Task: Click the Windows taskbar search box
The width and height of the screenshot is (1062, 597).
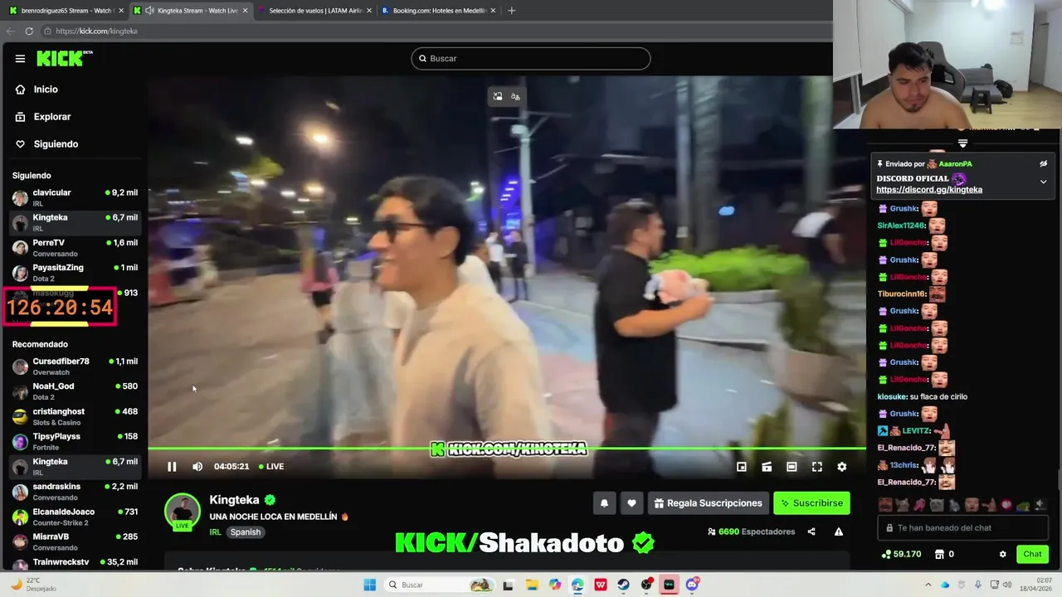Action: [x=440, y=585]
